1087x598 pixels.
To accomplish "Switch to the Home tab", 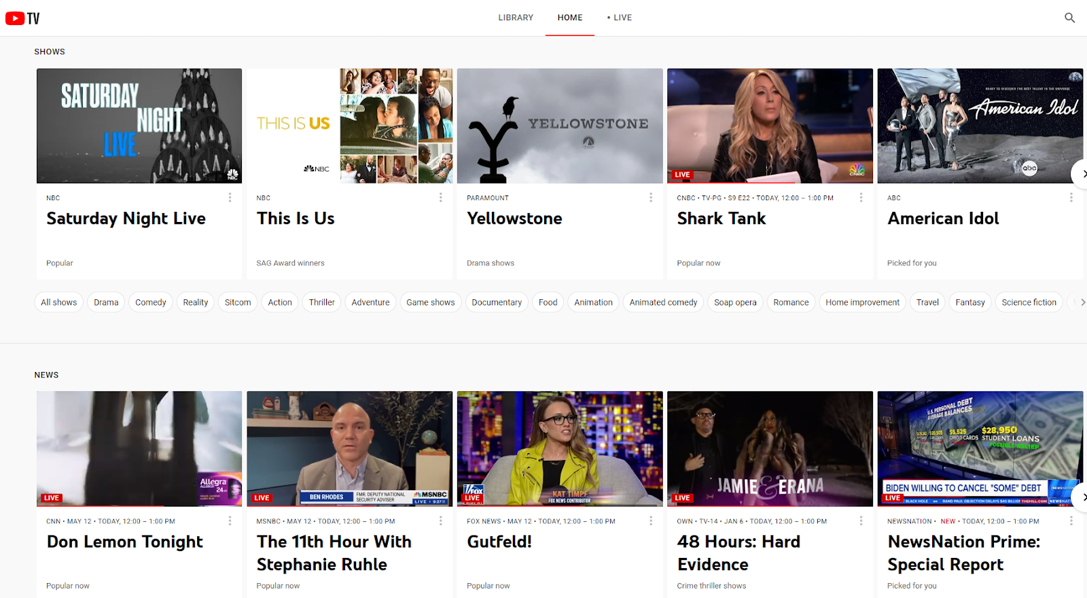I will point(570,18).
